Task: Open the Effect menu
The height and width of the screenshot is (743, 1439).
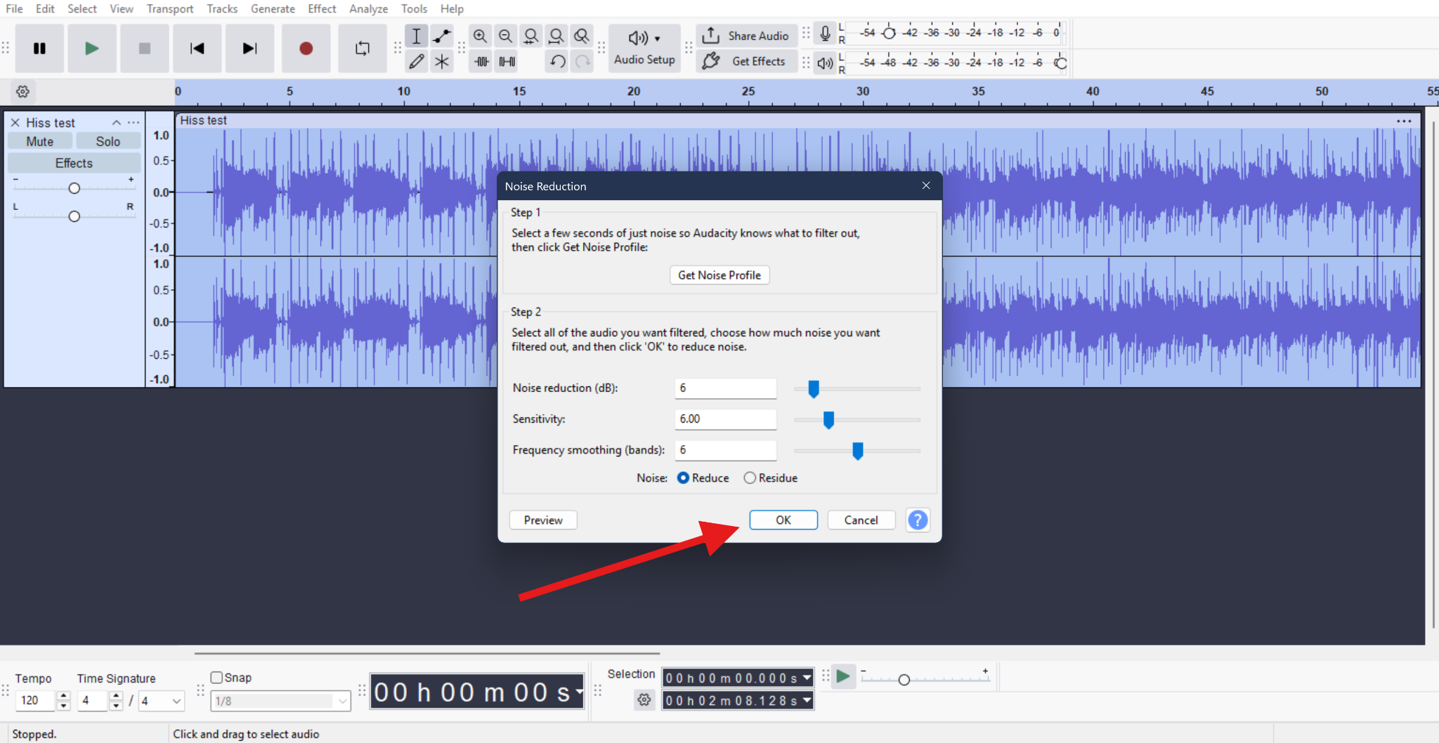Action: click(322, 8)
